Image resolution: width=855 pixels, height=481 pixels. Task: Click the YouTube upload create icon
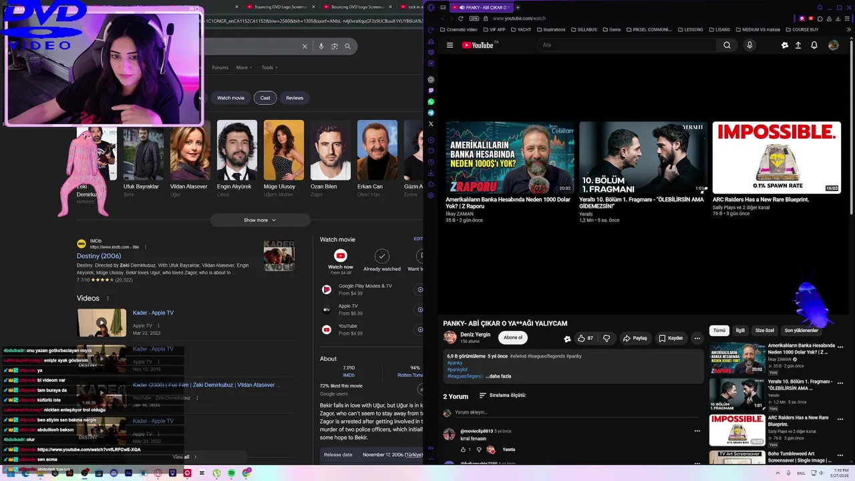click(x=798, y=45)
